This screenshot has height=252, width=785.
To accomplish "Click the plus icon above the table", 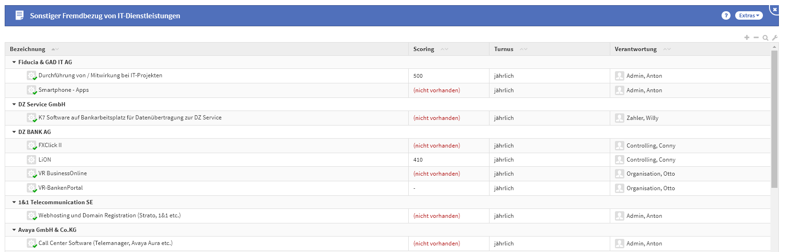I will click(747, 37).
